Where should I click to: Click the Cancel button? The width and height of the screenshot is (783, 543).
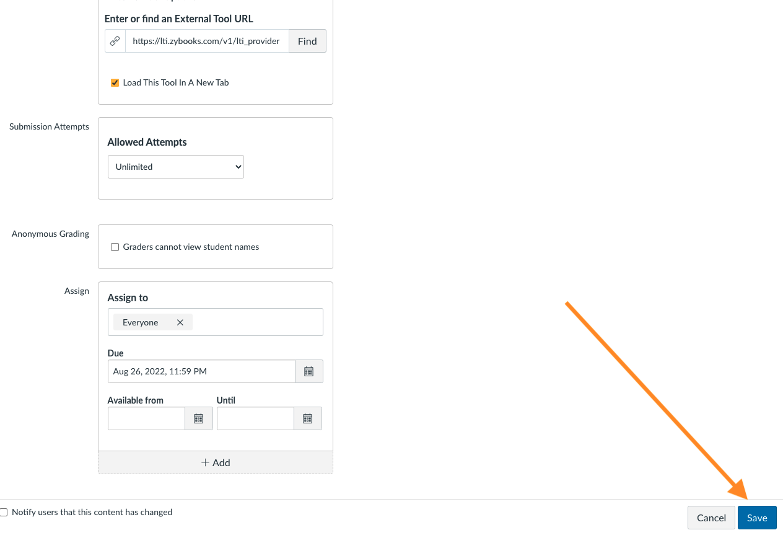[711, 518]
